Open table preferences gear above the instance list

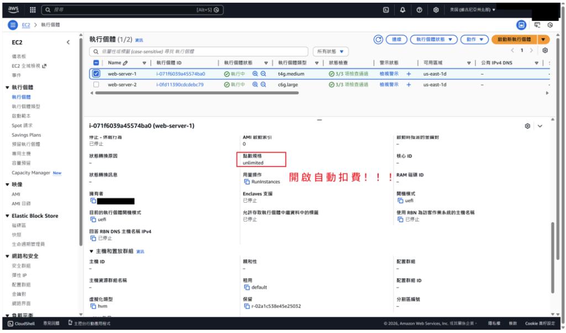tap(544, 50)
